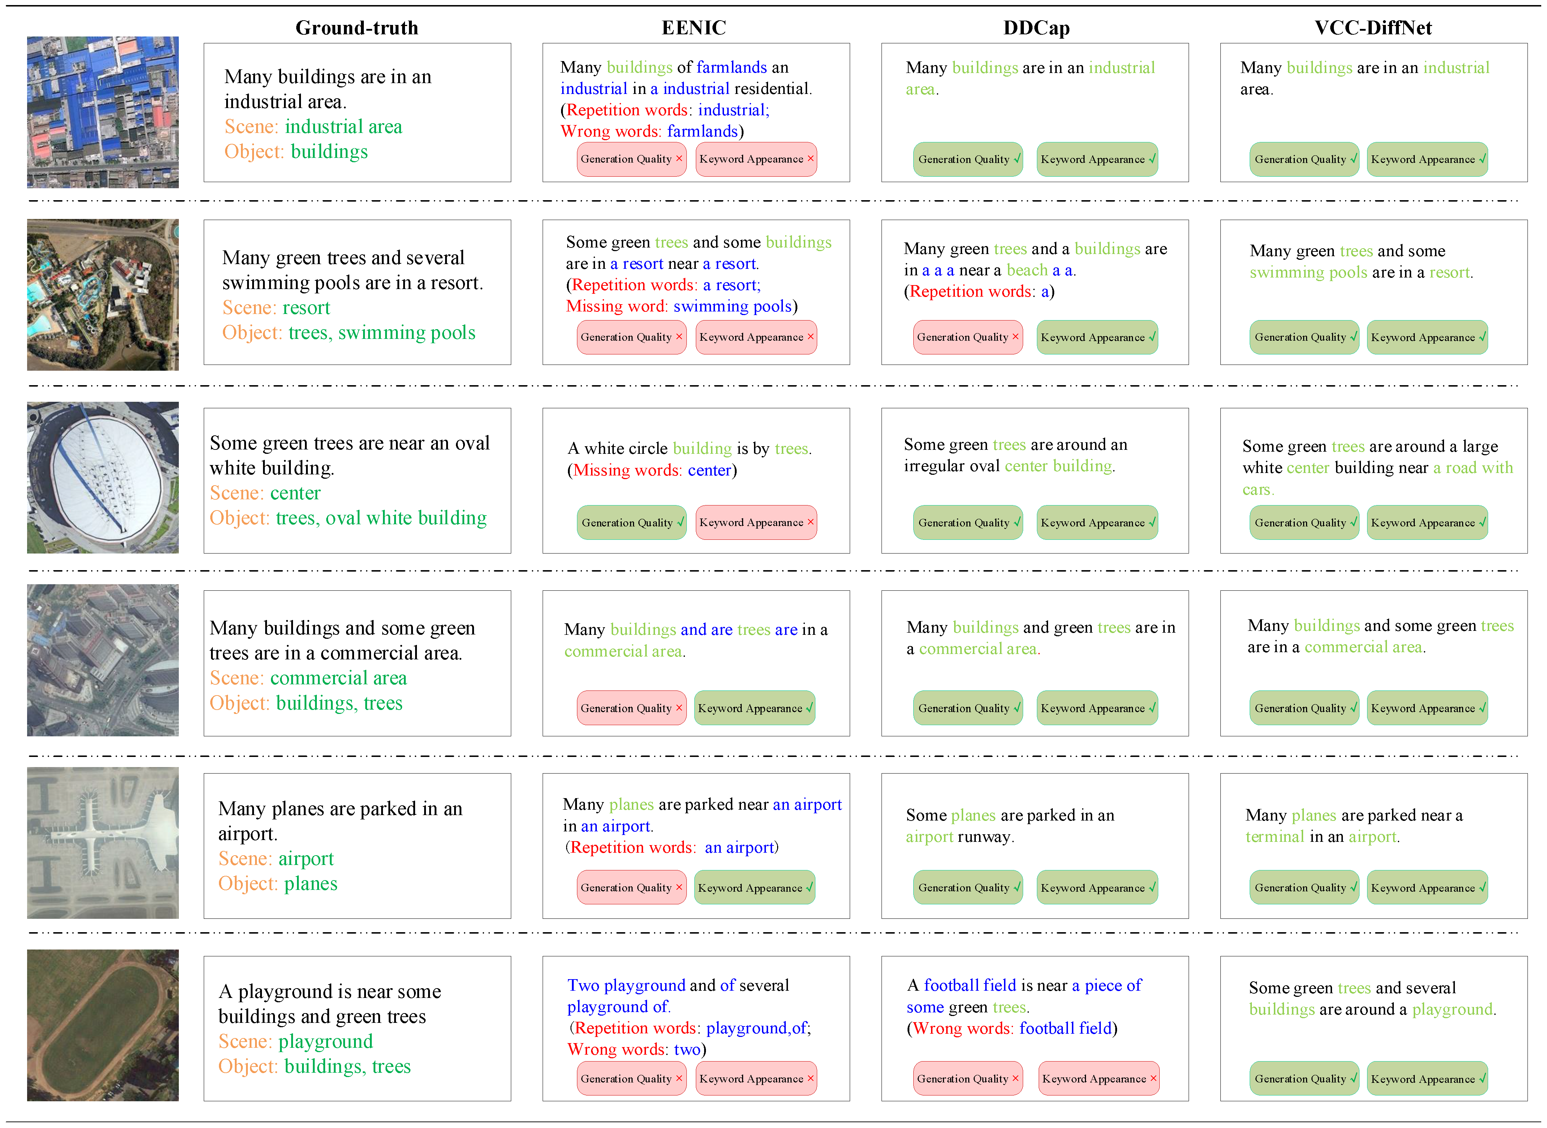The width and height of the screenshot is (1547, 1128).
Task: Click Generation Quality badge under VCC-DiffNet commercial area caption
Action: pyautogui.click(x=1304, y=708)
